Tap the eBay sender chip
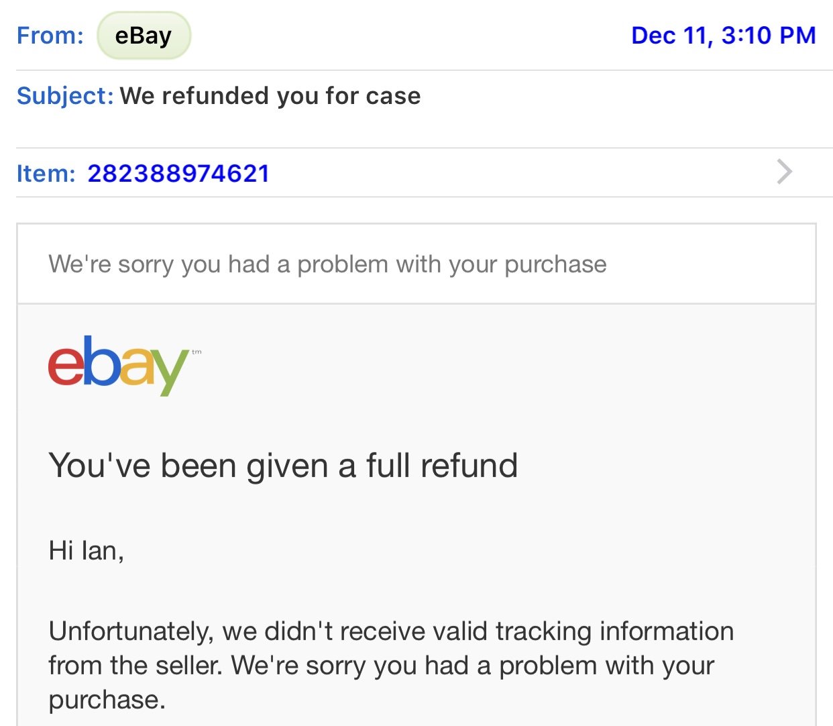Viewport: 833px width, 726px height. click(x=144, y=36)
